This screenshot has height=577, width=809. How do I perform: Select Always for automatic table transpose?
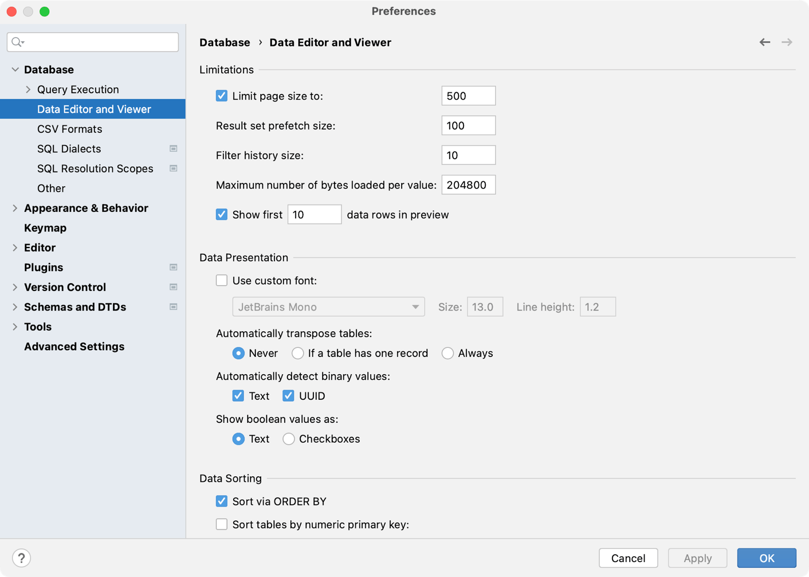click(447, 354)
